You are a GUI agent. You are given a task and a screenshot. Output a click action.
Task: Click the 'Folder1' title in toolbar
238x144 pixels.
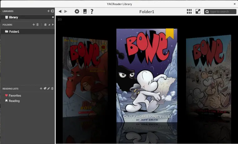tap(147, 12)
